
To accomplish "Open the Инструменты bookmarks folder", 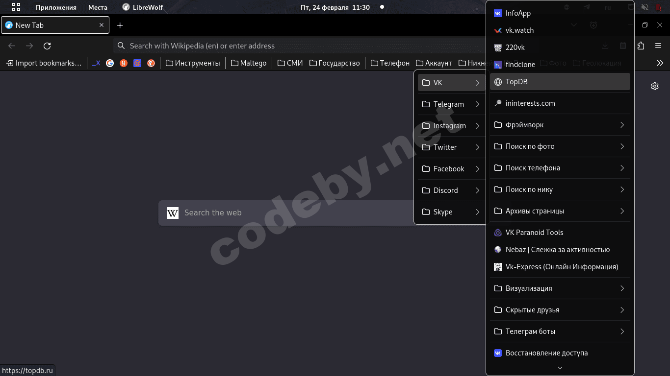I will point(193,63).
